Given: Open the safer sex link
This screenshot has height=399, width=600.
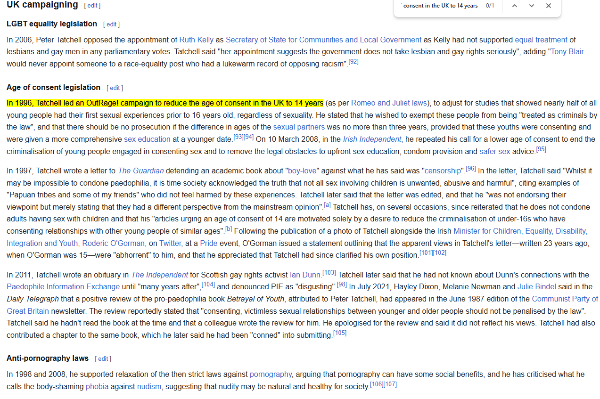Looking at the screenshot, I should tap(495, 152).
